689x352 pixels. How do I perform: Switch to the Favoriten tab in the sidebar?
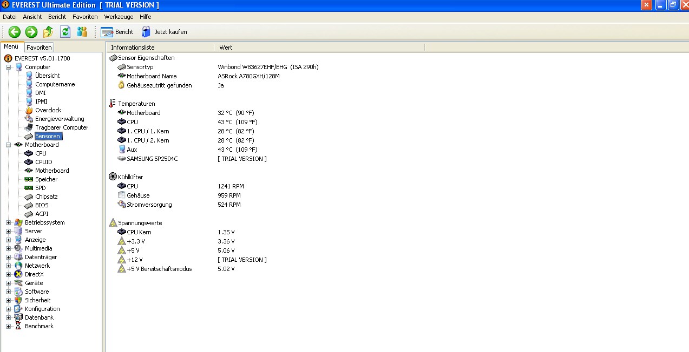pos(39,48)
